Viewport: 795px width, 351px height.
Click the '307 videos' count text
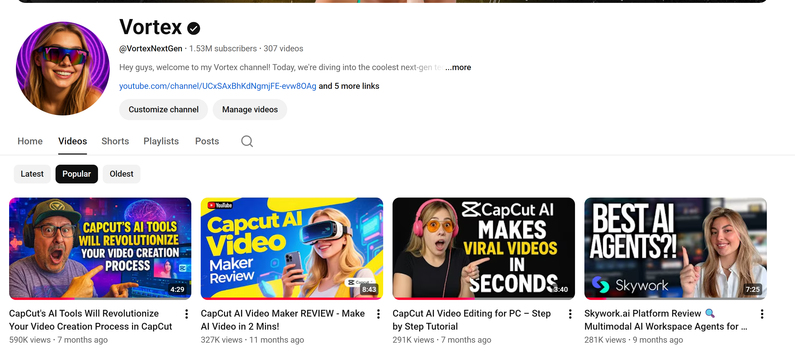(283, 49)
